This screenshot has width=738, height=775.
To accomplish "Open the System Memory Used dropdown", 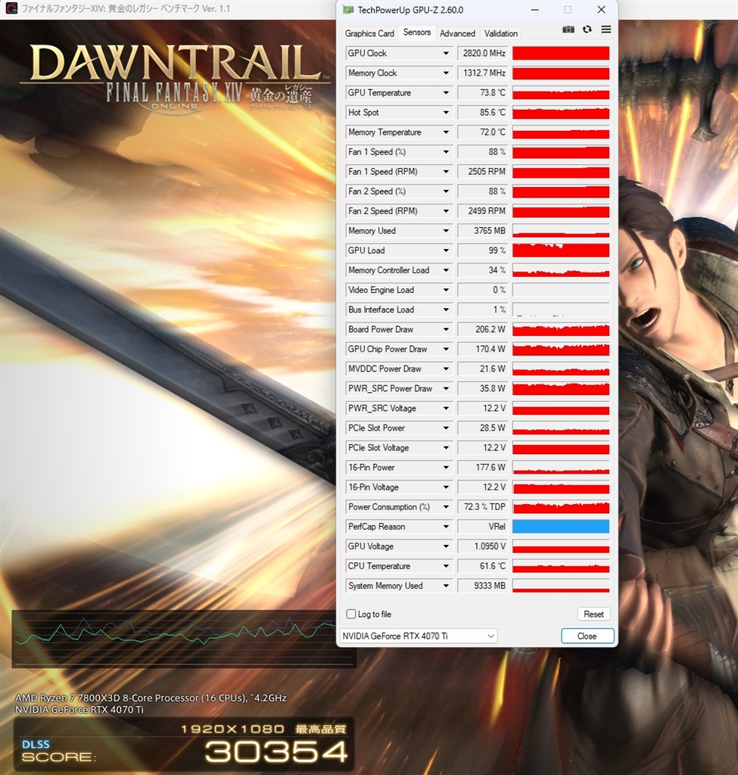I will 446,586.
